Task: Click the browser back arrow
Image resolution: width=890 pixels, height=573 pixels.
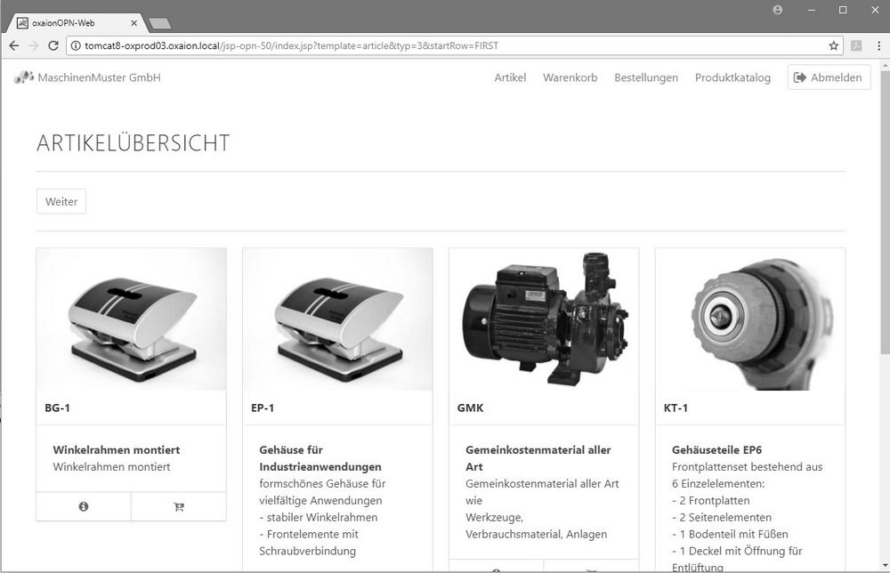Action: tap(14, 45)
